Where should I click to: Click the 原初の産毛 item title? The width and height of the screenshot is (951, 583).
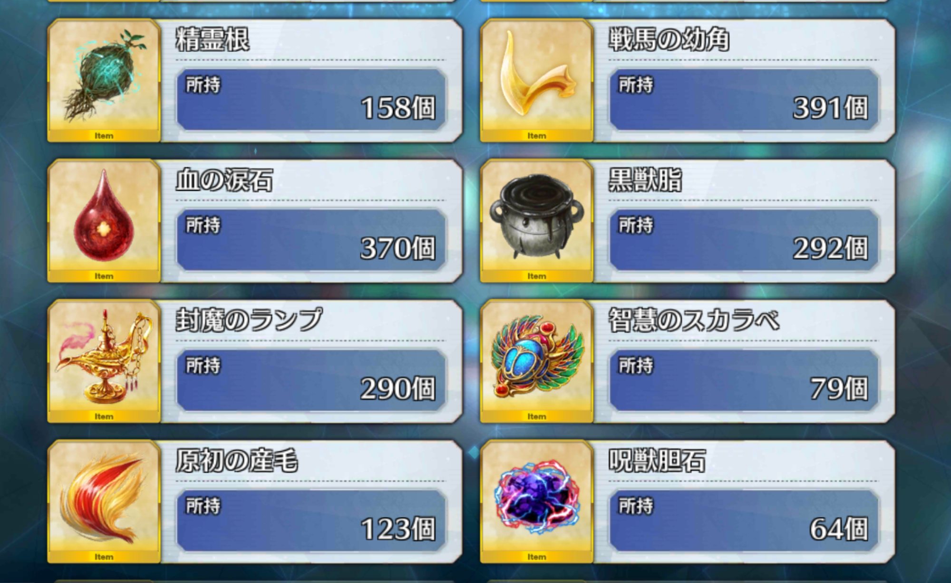coord(236,460)
